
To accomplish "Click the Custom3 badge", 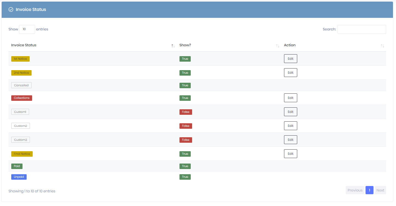I will point(21,140).
